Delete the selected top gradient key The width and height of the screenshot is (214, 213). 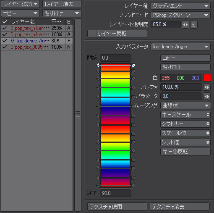(x=133, y=65)
